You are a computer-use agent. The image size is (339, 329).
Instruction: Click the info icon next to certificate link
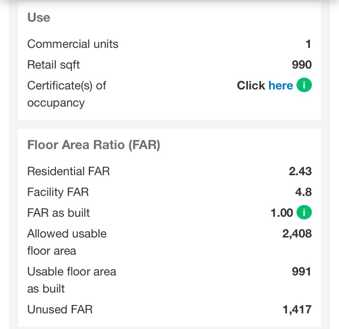(x=304, y=85)
